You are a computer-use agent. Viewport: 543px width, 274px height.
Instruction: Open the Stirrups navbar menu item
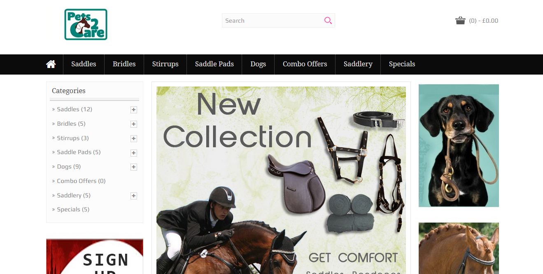[165, 64]
